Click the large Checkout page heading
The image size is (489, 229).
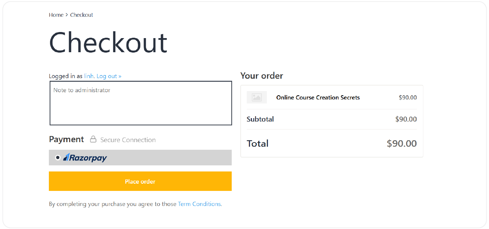[108, 43]
